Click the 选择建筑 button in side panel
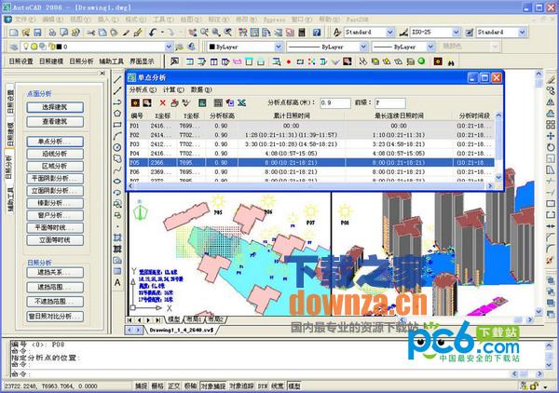This screenshot has width=559, height=393. pyautogui.click(x=61, y=107)
